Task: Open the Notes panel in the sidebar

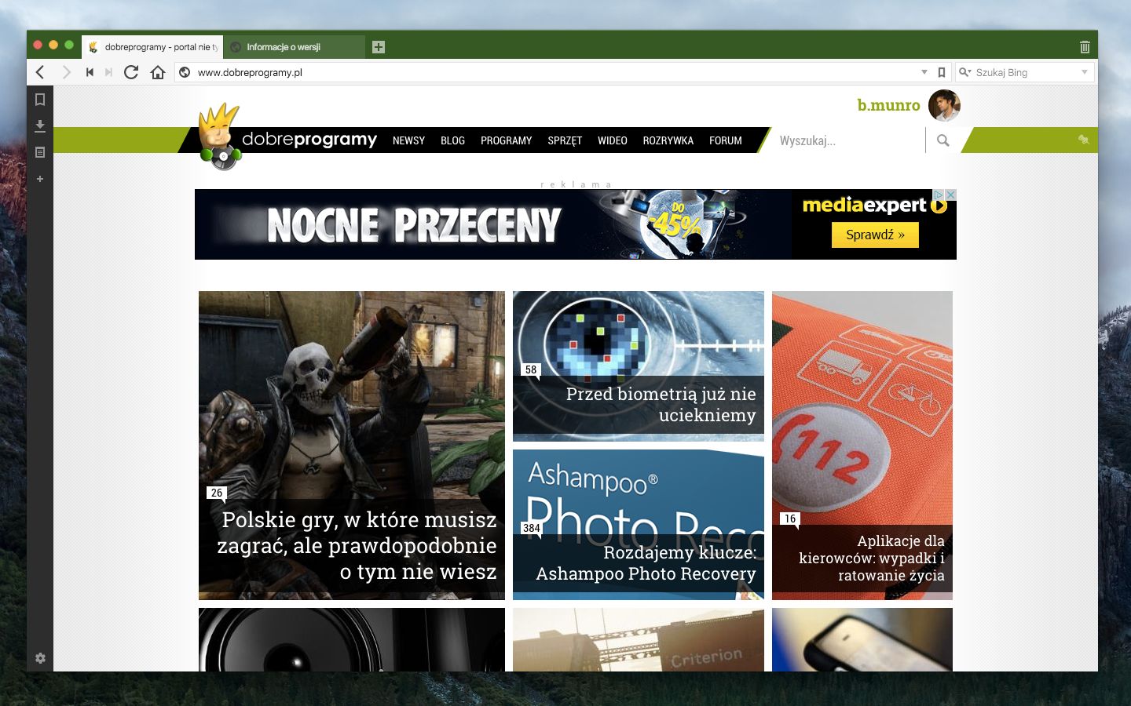Action: (40, 152)
